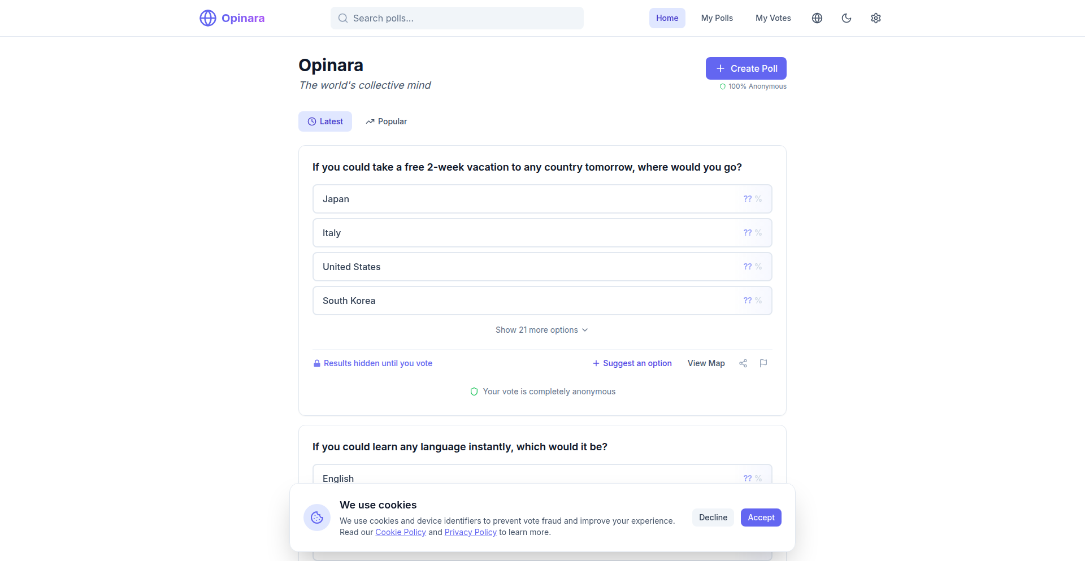Click the magnifier icon in the search bar
This screenshot has width=1085, height=561.
pyautogui.click(x=343, y=18)
